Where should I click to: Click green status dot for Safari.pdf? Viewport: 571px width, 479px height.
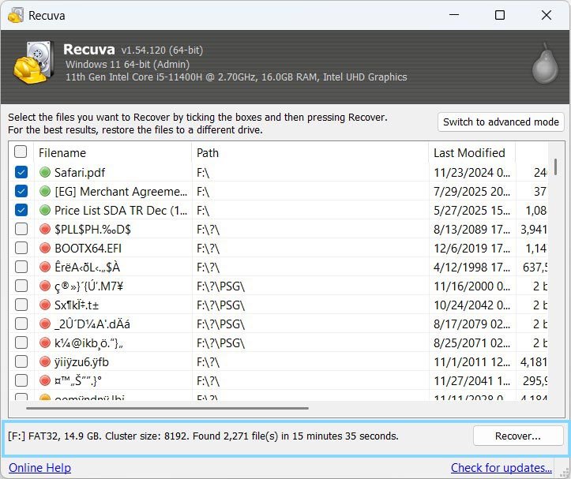click(x=45, y=172)
